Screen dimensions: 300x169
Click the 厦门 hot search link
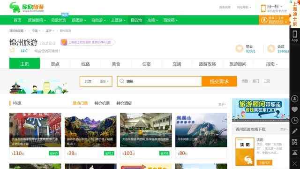[x=255, y=81]
